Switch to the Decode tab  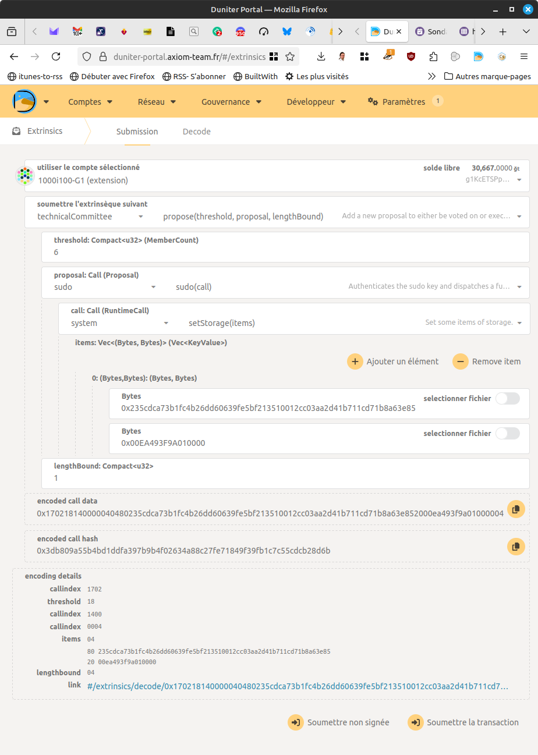(x=196, y=132)
